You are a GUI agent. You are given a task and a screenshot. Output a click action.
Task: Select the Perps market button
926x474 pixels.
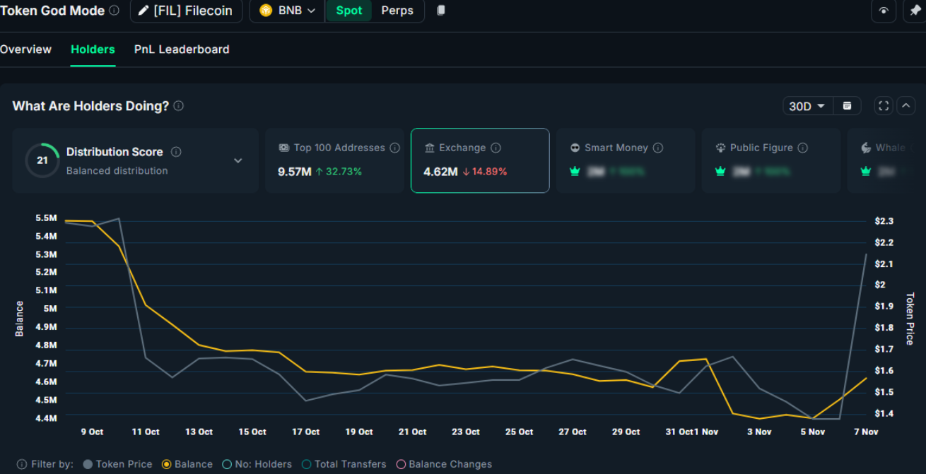[397, 11]
